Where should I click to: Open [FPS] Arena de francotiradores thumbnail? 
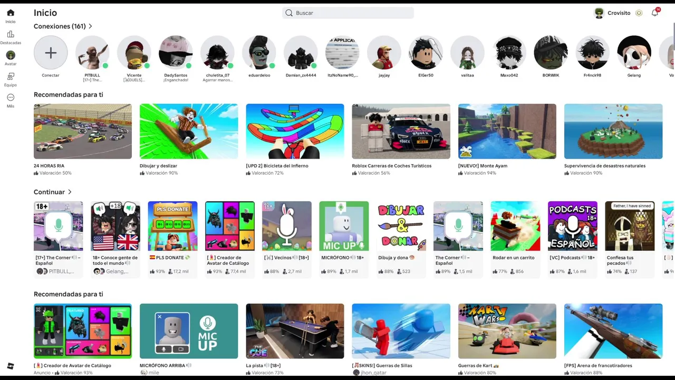[x=613, y=331]
